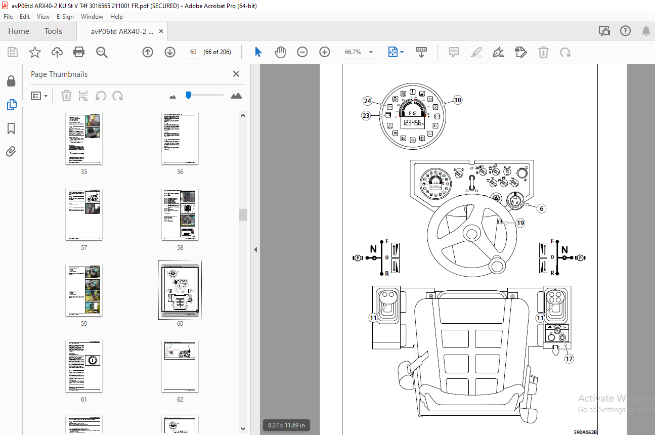Click the rotate icon in main toolbar
This screenshot has height=435, width=655.
(565, 52)
